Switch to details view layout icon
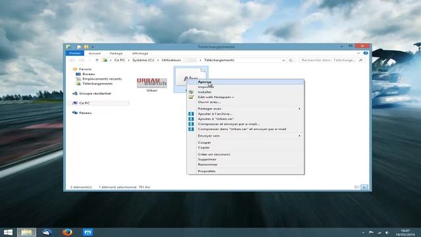 pyautogui.click(x=357, y=187)
